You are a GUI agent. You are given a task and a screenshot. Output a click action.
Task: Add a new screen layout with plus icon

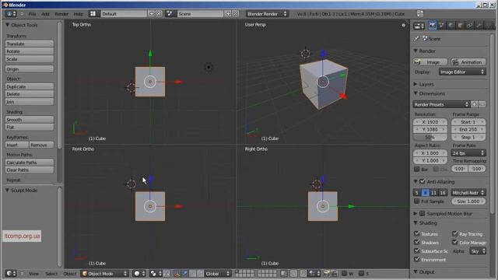pos(152,14)
